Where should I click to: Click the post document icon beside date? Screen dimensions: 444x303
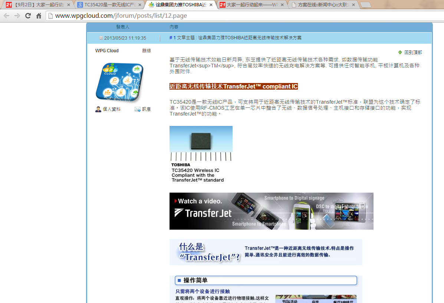coord(101,38)
